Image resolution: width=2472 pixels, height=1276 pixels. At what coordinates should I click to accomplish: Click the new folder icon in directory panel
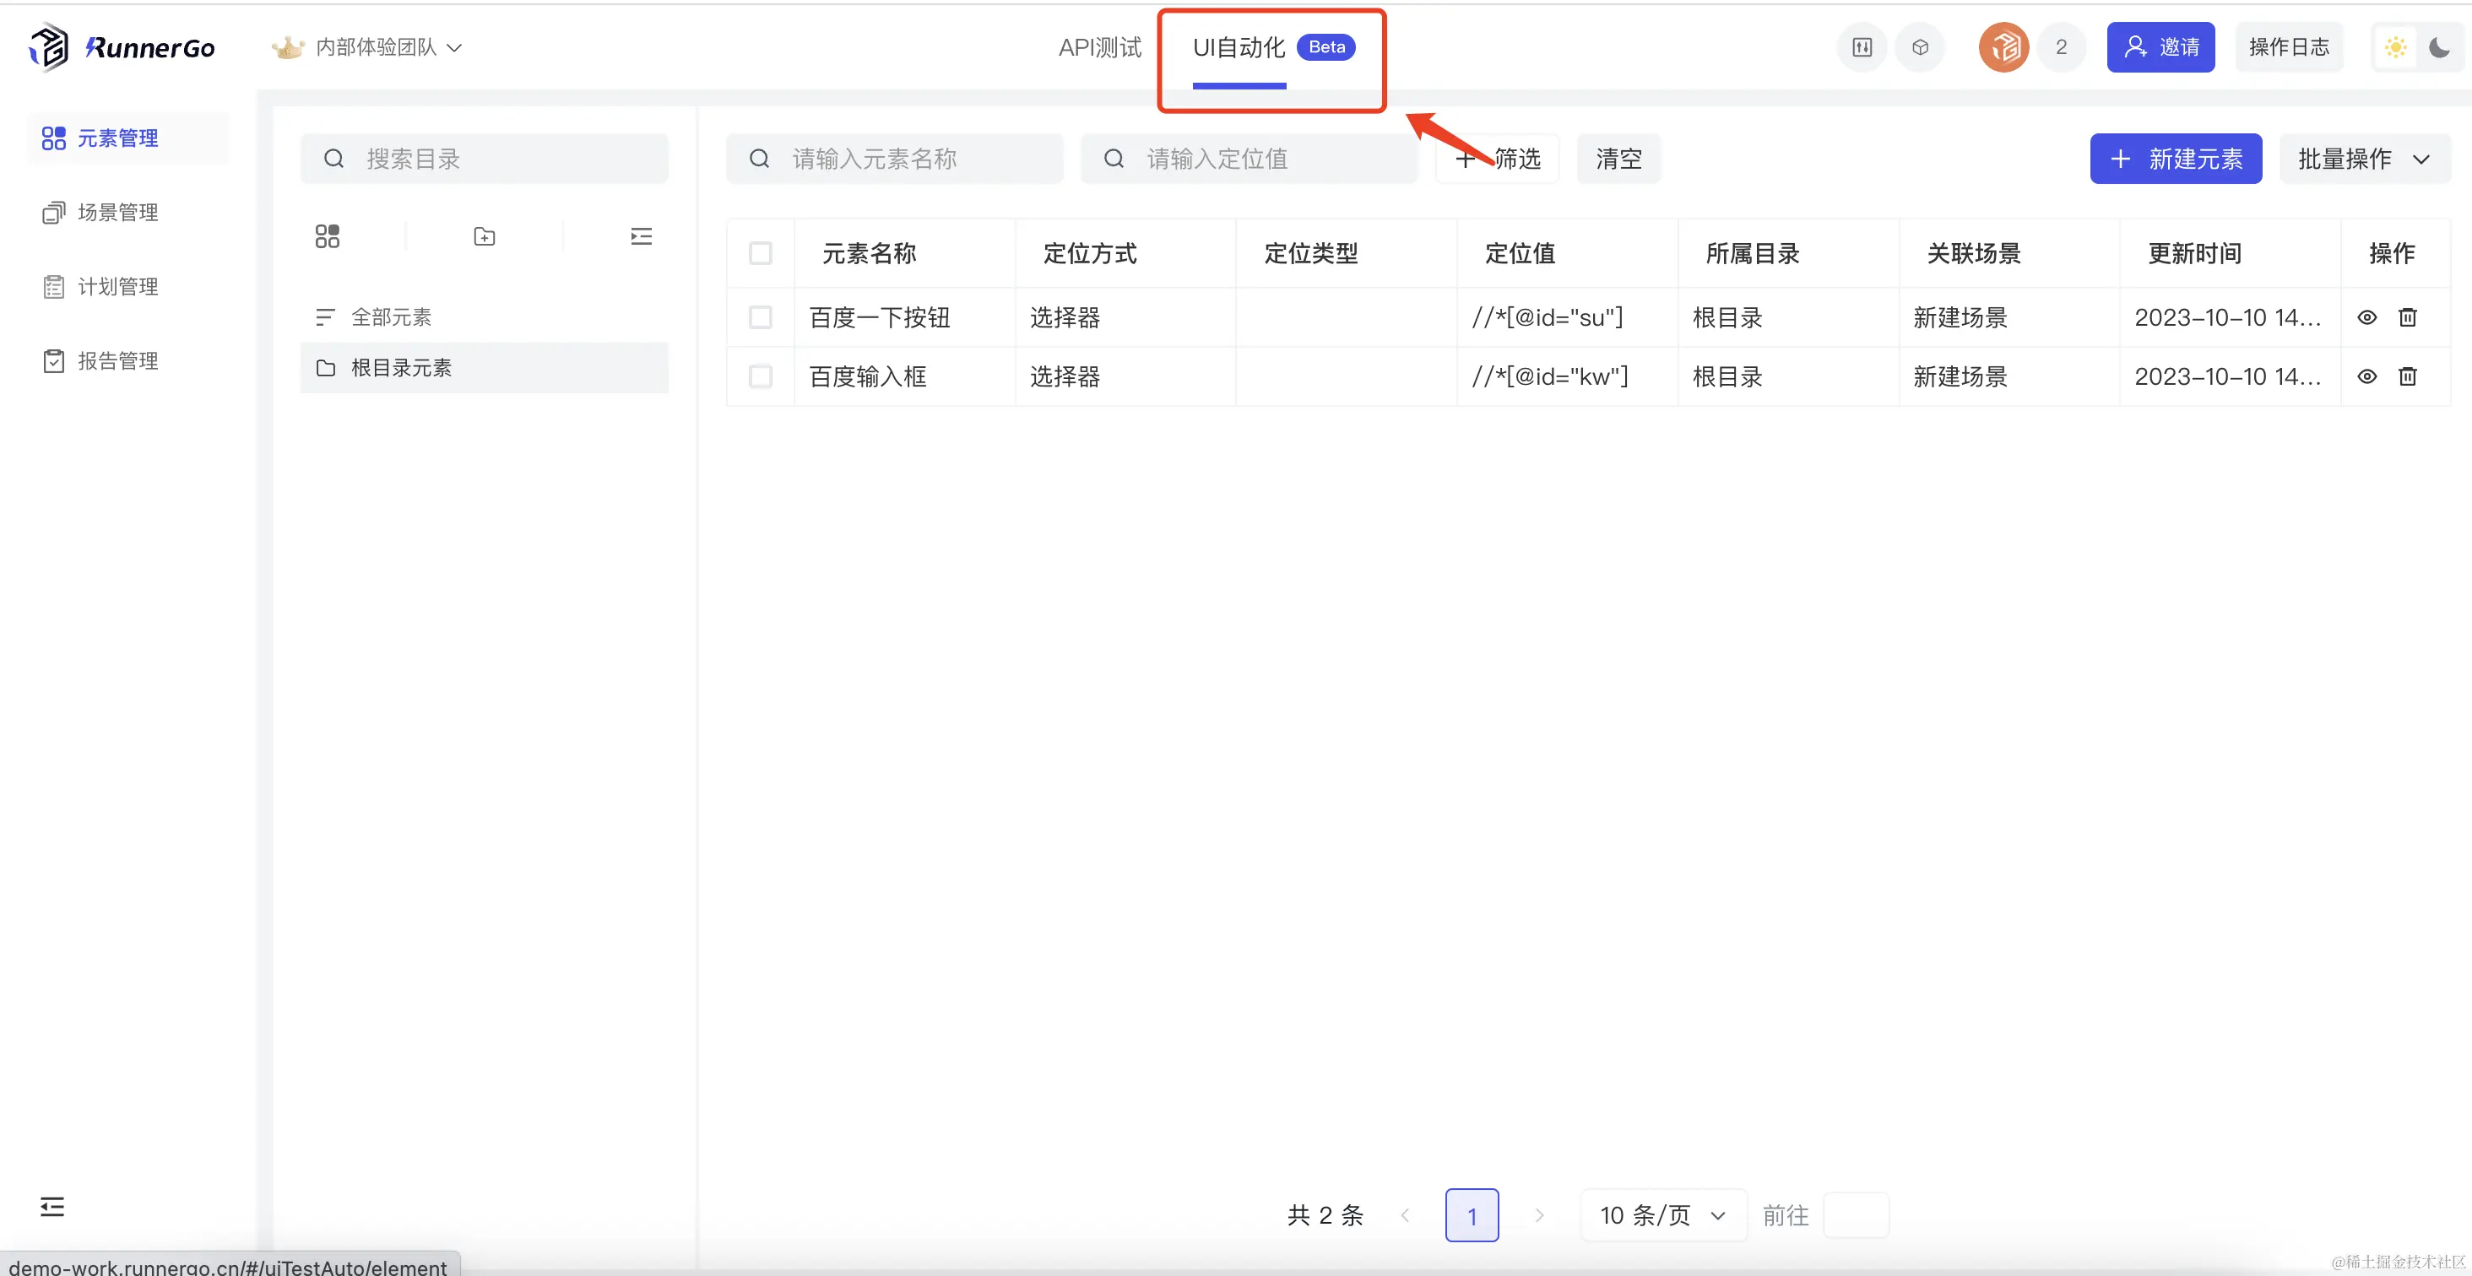point(485,236)
